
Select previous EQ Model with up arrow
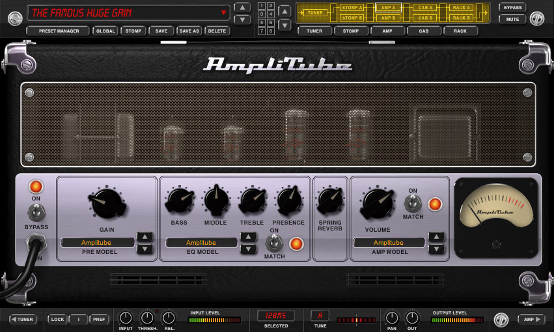(x=249, y=237)
